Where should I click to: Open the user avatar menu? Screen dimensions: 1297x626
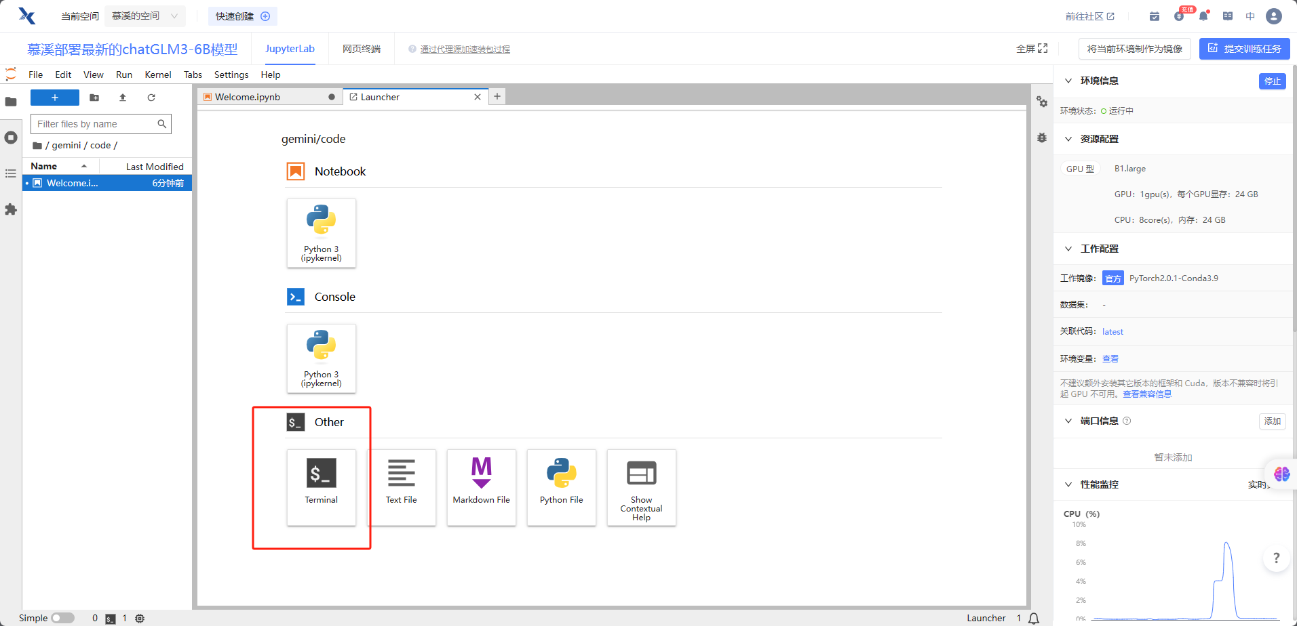point(1274,16)
